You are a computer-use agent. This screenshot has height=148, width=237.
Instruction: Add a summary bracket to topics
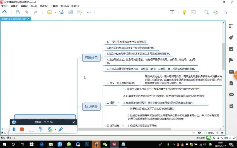click(79, 12)
